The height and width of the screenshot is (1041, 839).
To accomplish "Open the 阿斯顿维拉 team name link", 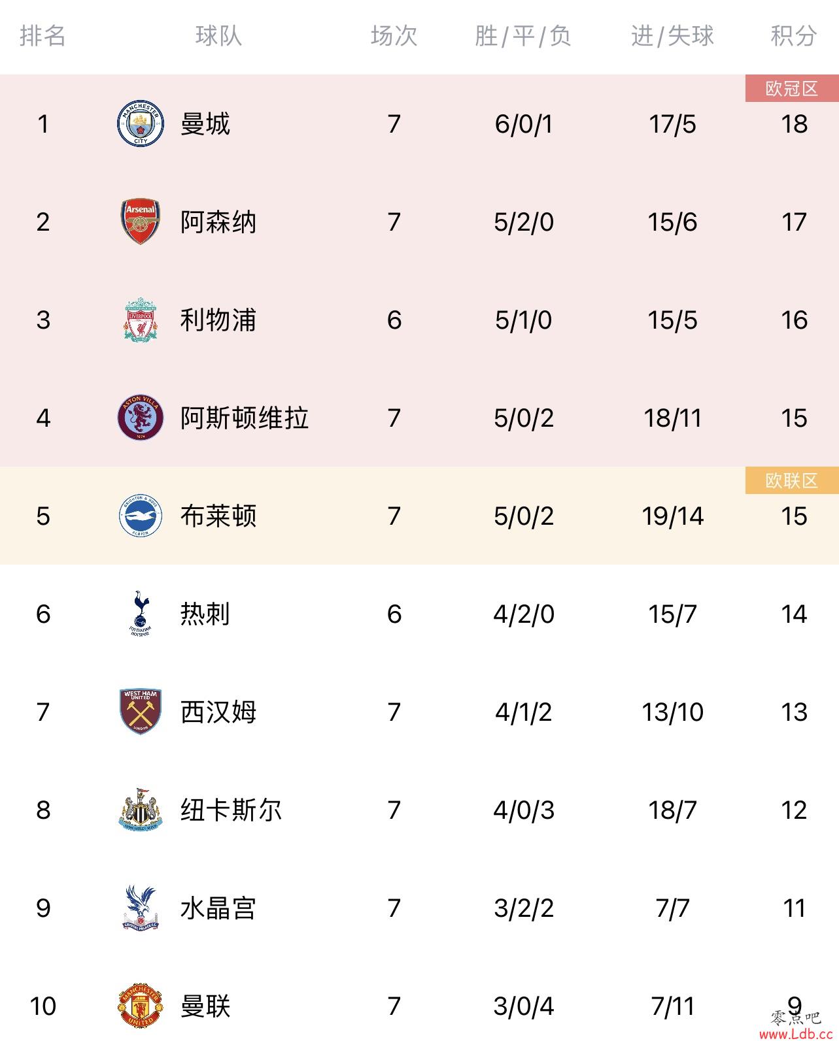I will pyautogui.click(x=245, y=418).
